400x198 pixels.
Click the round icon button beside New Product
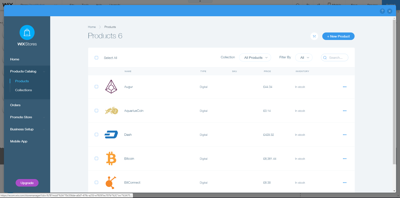pos(314,36)
